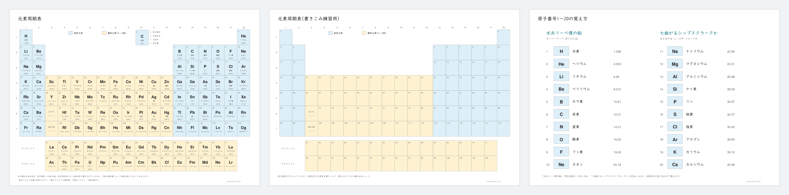Click the 元素周期表(書きこみ練習用) page title
789x195 pixels.
(309, 19)
